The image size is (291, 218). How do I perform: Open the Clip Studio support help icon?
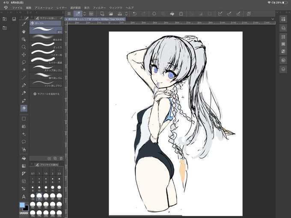coord(249,14)
